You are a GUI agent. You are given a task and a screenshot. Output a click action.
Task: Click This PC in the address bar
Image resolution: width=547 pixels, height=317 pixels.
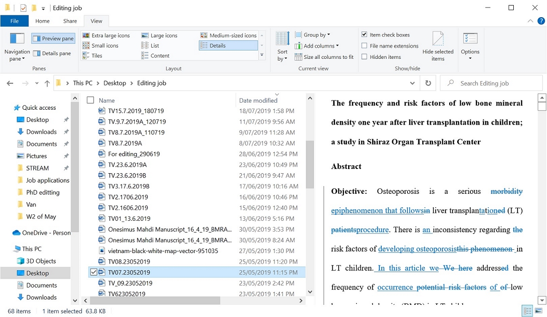pos(83,83)
